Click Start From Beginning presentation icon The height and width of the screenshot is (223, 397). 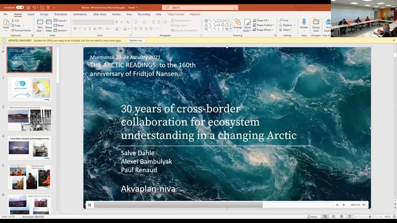click(48, 7)
